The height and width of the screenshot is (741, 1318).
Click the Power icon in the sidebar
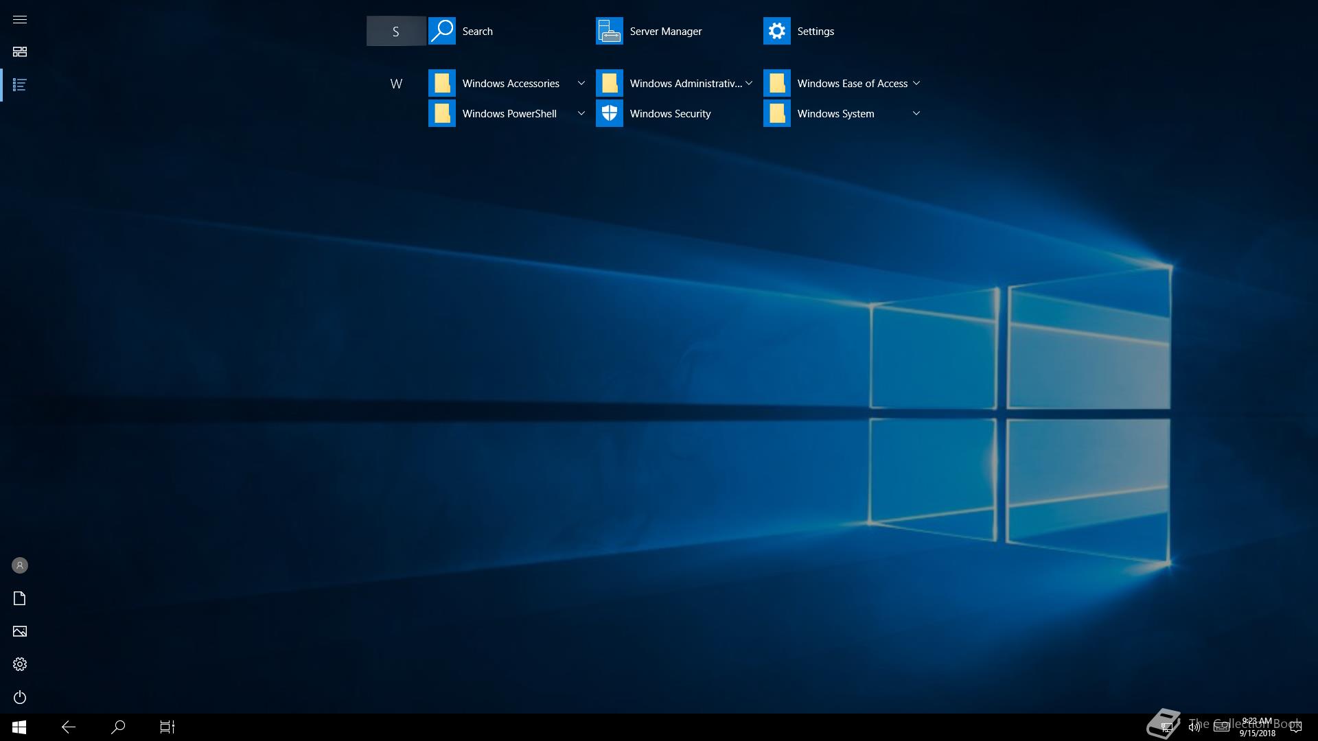[x=20, y=697]
